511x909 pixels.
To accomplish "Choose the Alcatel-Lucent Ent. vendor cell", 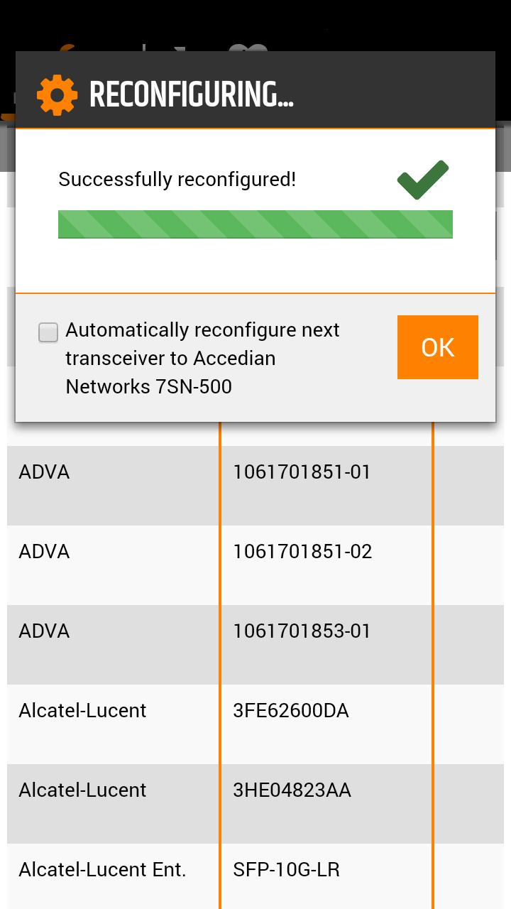I will (x=102, y=870).
